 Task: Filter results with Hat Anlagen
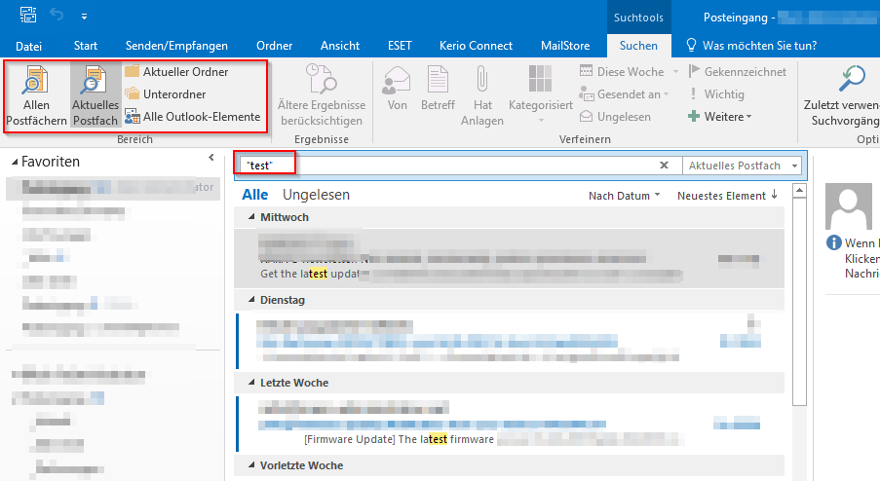pyautogui.click(x=482, y=95)
